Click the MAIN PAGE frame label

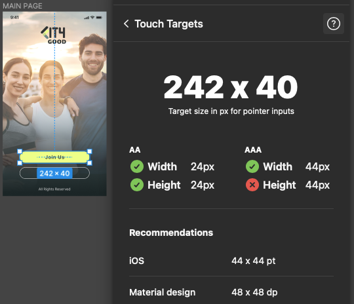coord(22,6)
